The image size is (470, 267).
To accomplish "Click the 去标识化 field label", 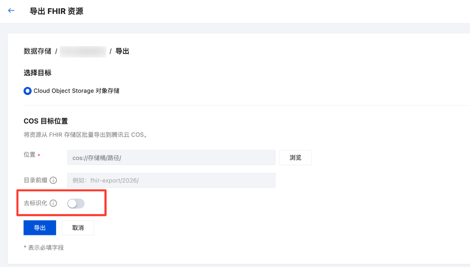I will tap(36, 203).
